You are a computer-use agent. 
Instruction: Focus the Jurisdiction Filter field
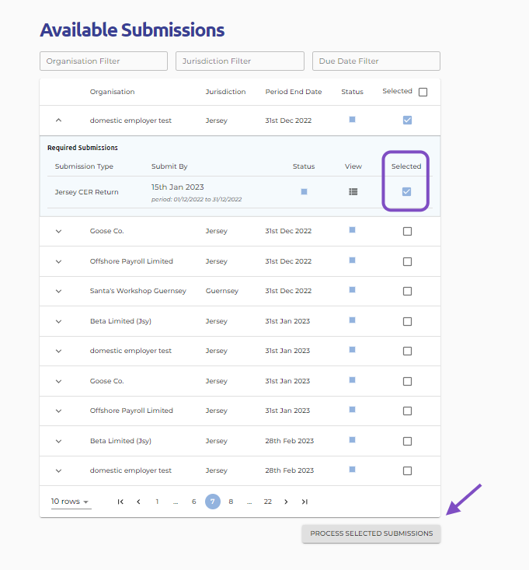(x=240, y=61)
